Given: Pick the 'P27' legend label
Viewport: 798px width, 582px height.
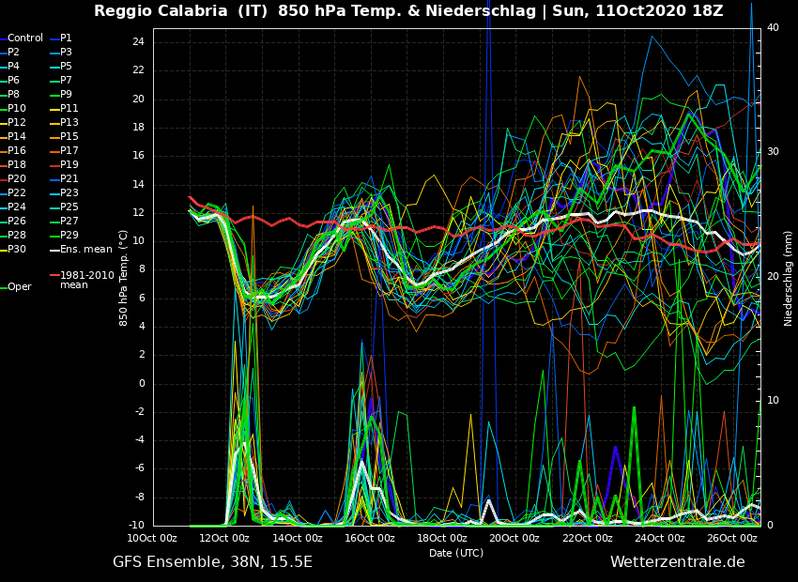Looking at the screenshot, I should 69,221.
